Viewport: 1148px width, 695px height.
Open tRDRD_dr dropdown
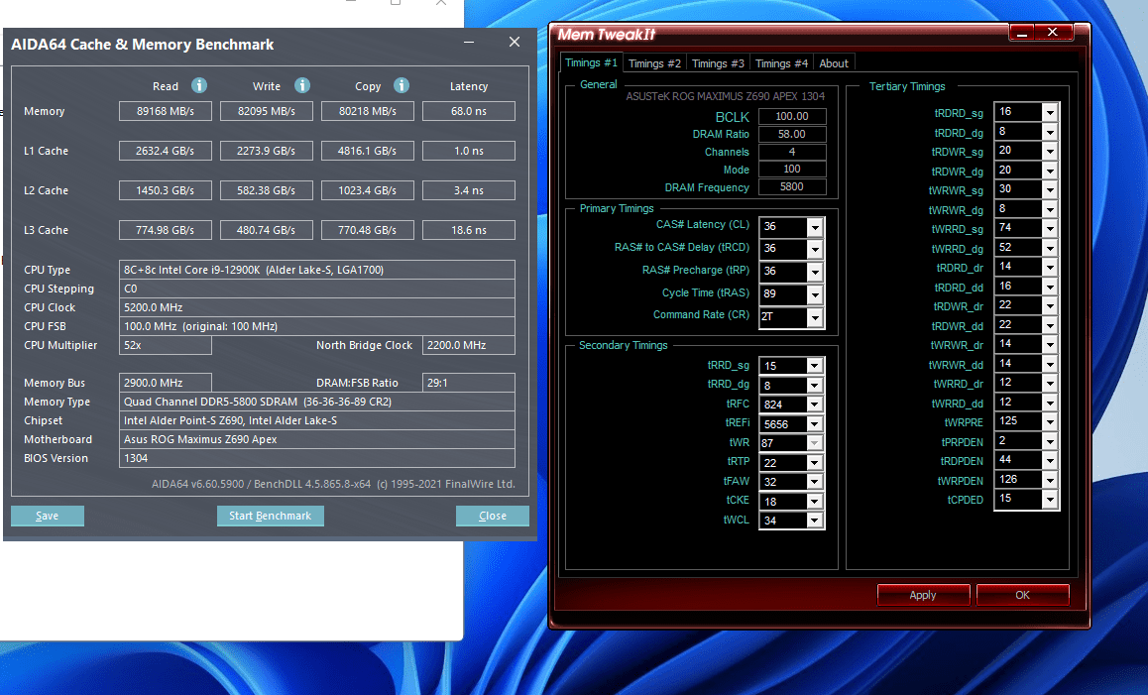click(x=1050, y=268)
